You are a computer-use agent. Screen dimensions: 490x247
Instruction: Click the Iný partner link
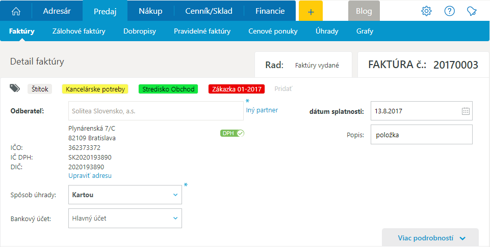pyautogui.click(x=262, y=110)
